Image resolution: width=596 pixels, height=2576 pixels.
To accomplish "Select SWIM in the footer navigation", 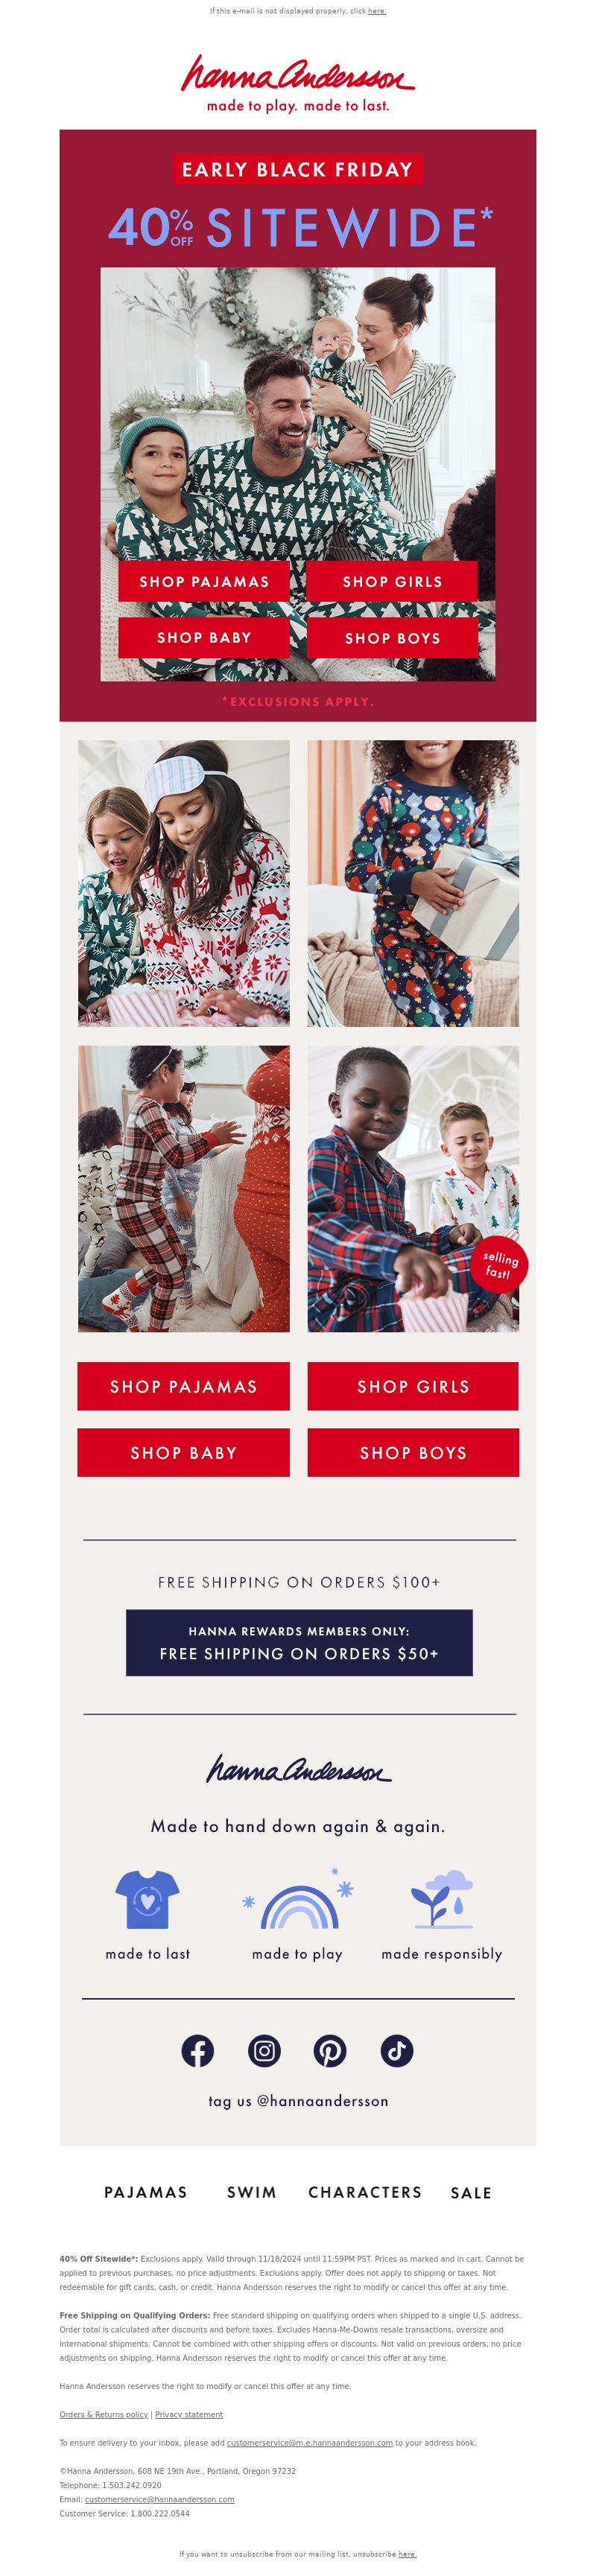I will (252, 2192).
